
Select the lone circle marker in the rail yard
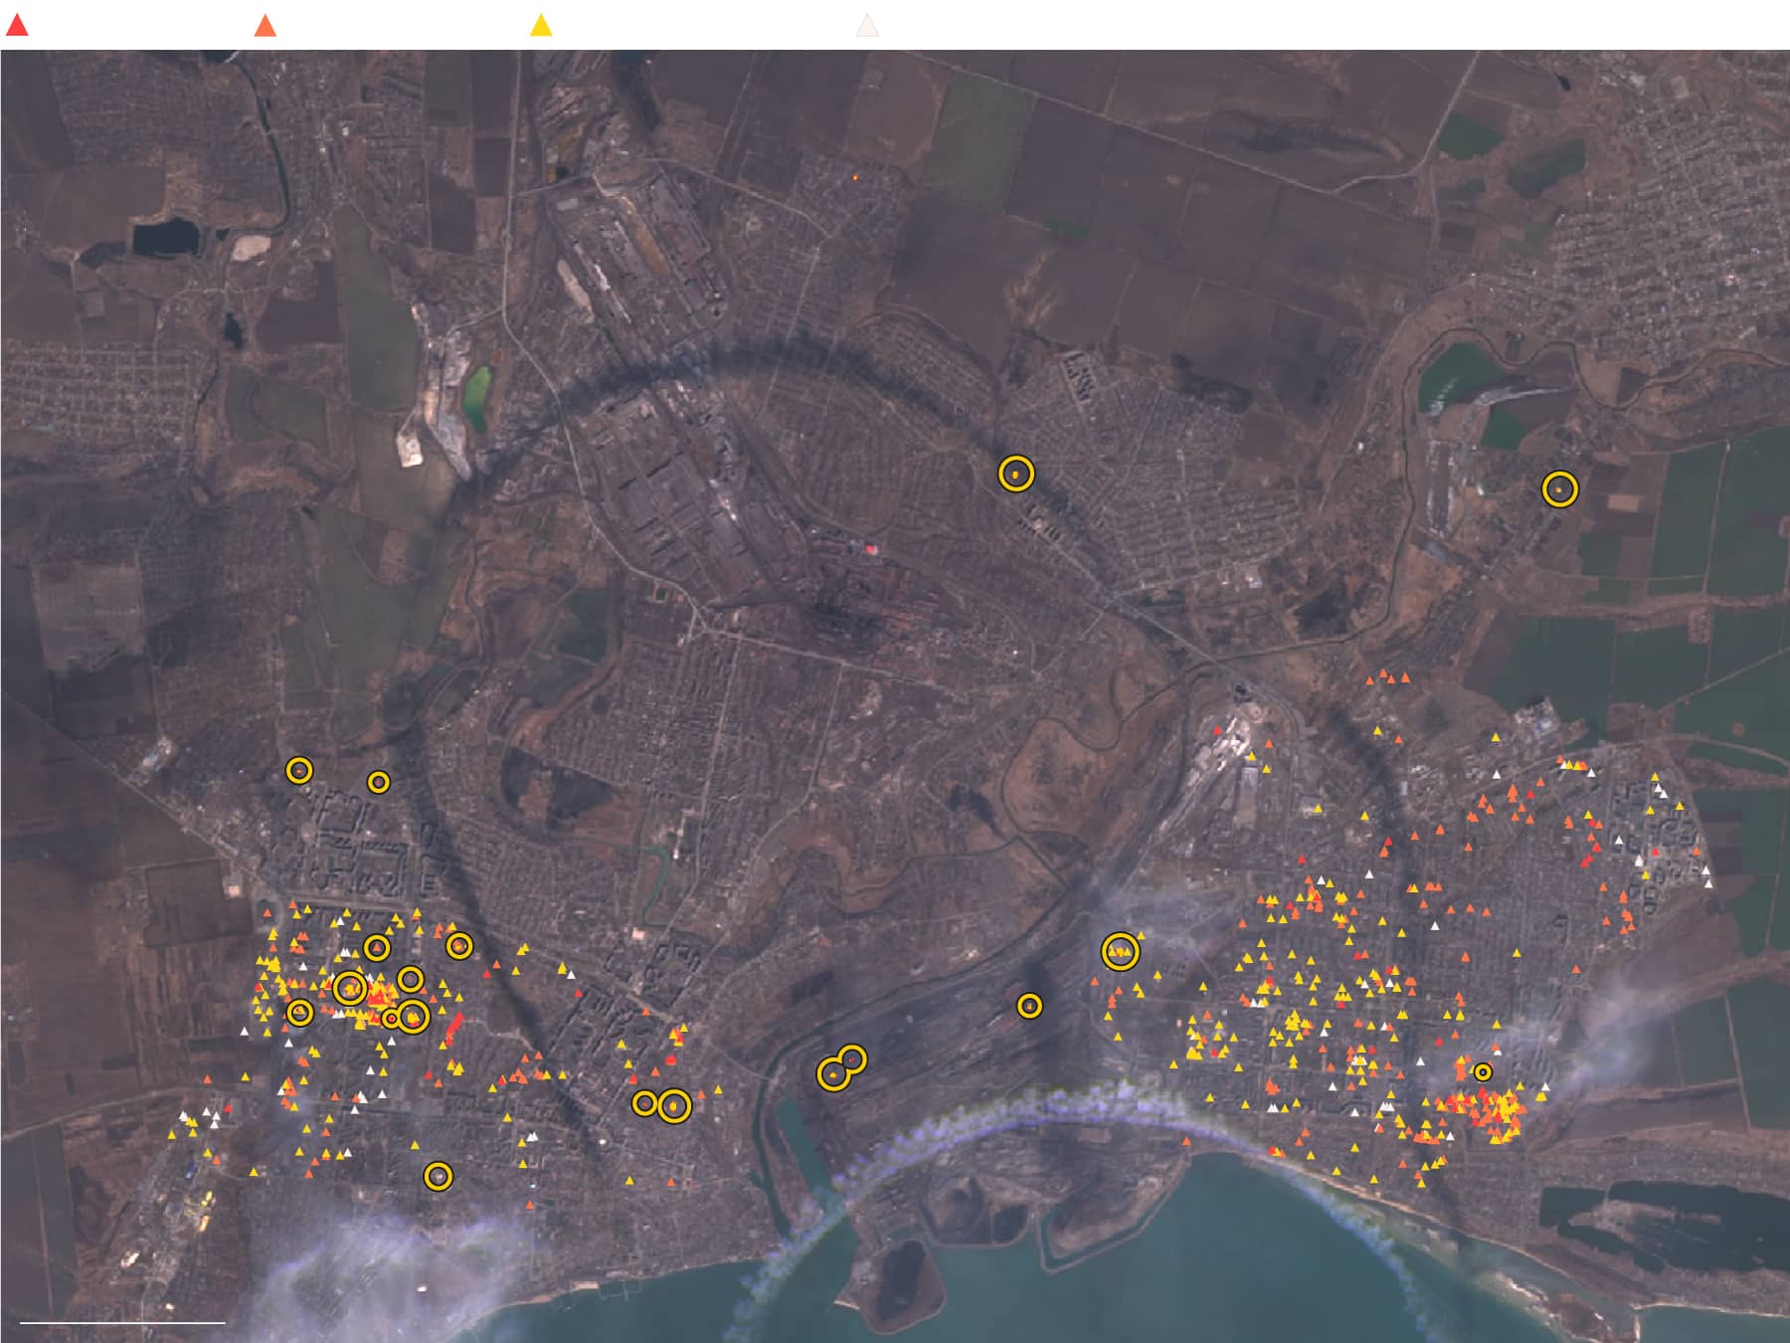(x=1029, y=1006)
